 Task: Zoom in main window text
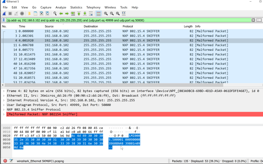pyautogui.click(x=106, y=14)
